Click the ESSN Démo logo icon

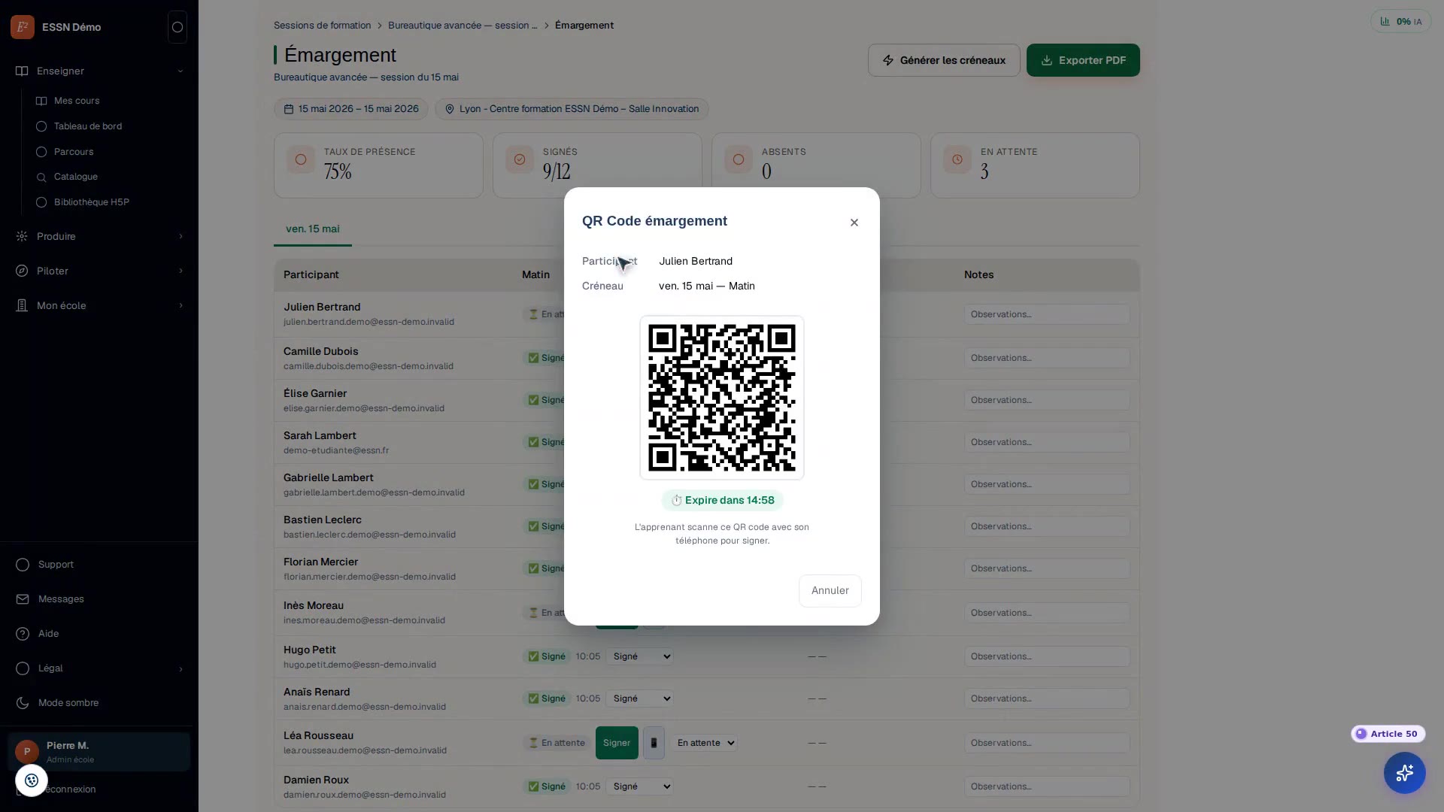23,27
